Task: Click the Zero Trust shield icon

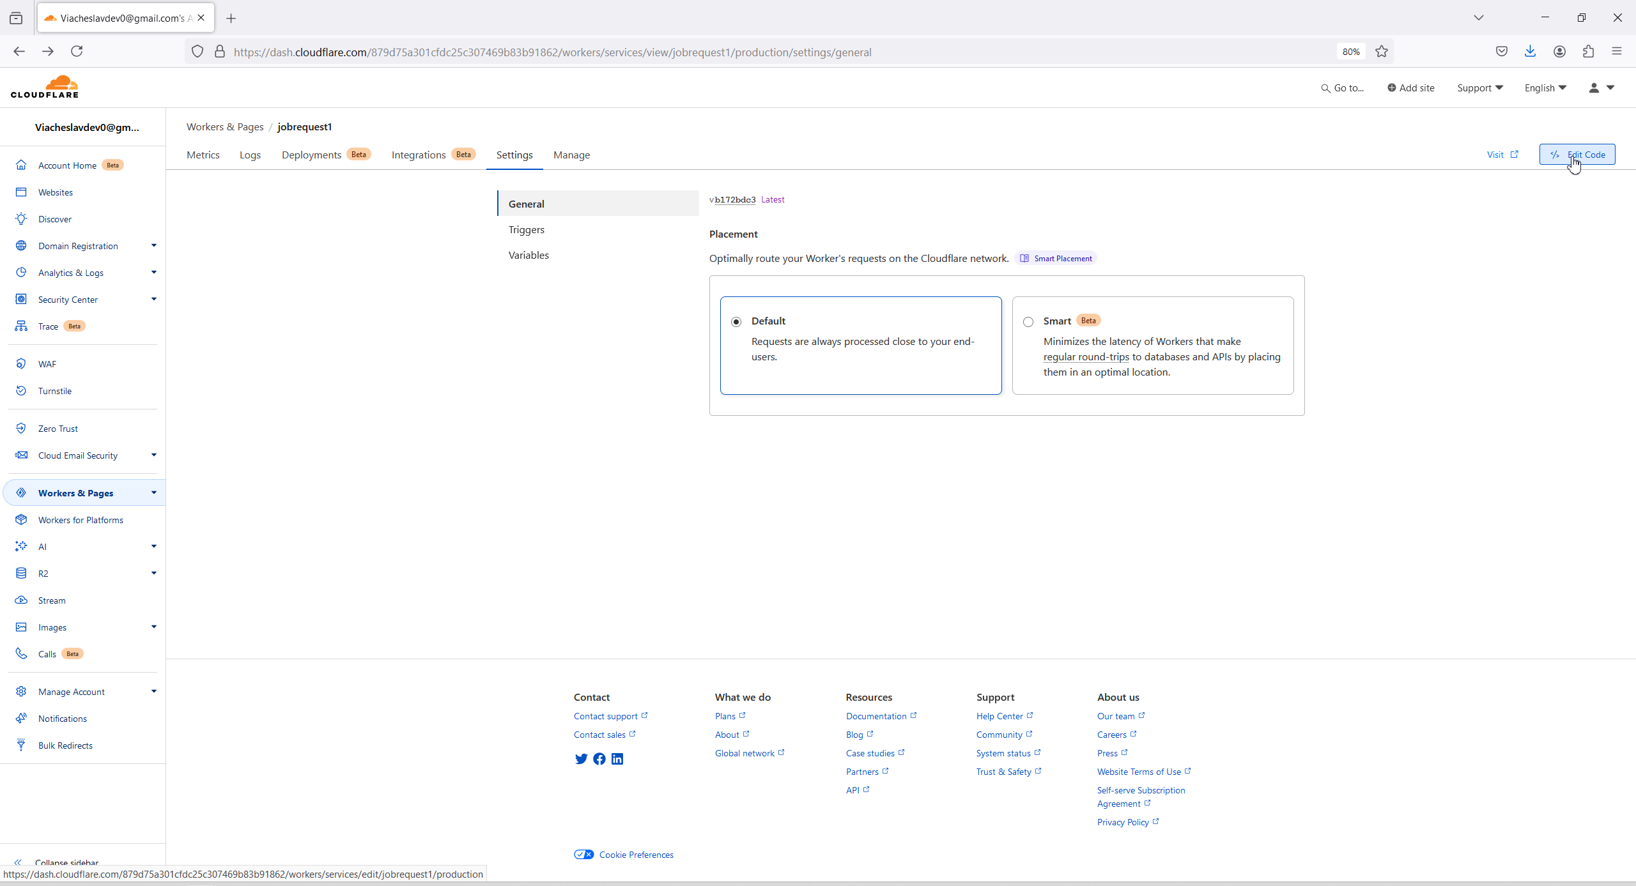Action: [21, 428]
